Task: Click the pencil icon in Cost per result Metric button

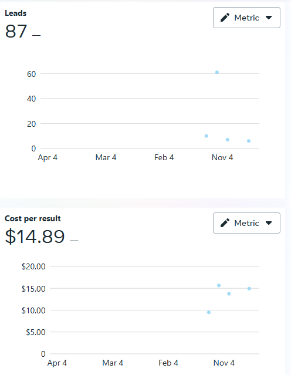Action: pos(225,223)
